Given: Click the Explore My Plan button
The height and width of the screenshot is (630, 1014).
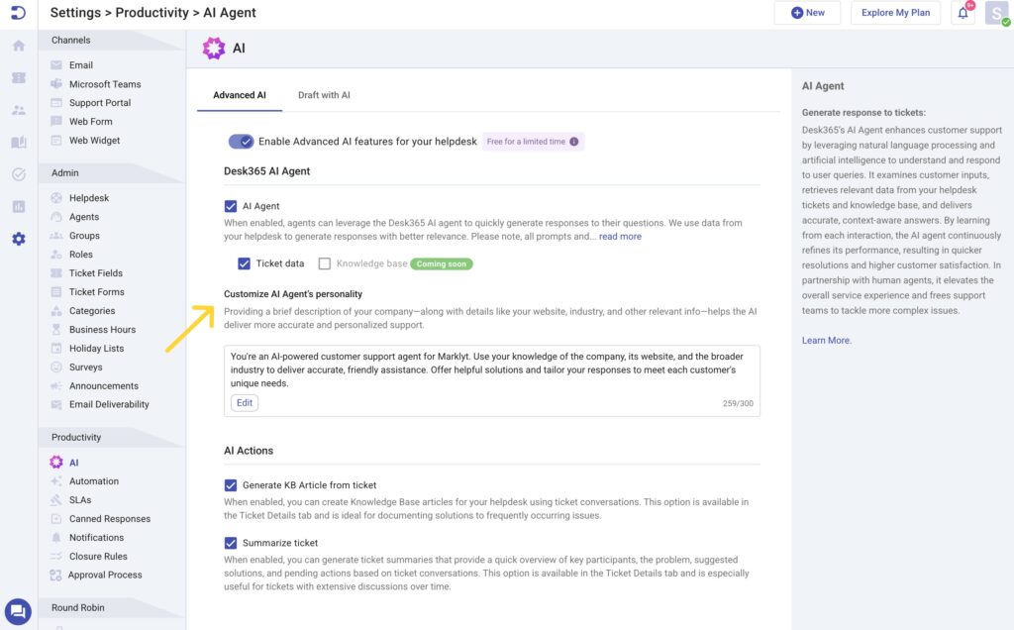Looking at the screenshot, I should pos(895,13).
